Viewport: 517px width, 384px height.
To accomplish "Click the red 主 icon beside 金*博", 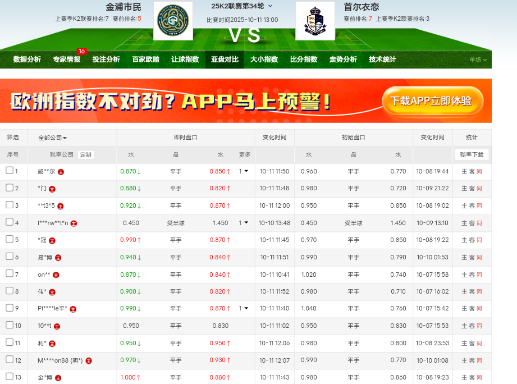I will tap(58, 378).
